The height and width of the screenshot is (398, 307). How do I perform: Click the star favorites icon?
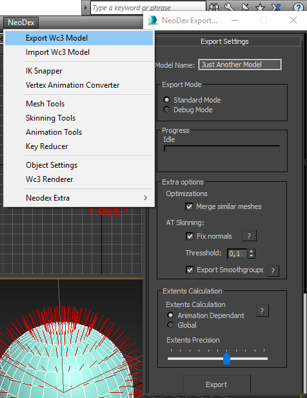pos(261,7)
